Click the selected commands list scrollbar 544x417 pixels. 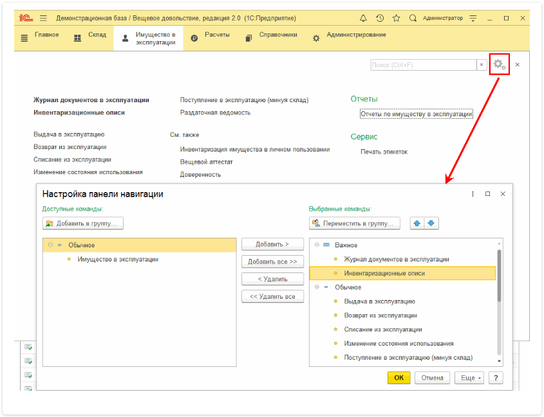pyautogui.click(x=499, y=276)
